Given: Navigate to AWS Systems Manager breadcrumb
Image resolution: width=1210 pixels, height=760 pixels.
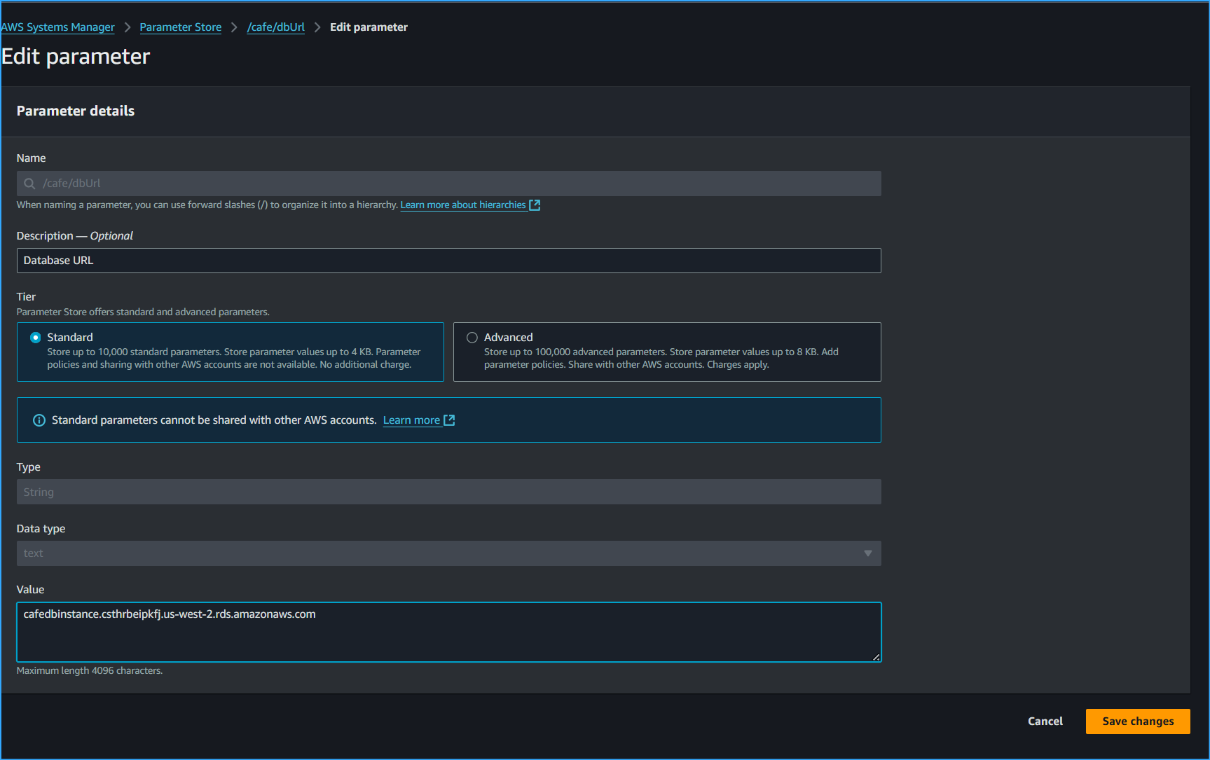Looking at the screenshot, I should point(57,27).
